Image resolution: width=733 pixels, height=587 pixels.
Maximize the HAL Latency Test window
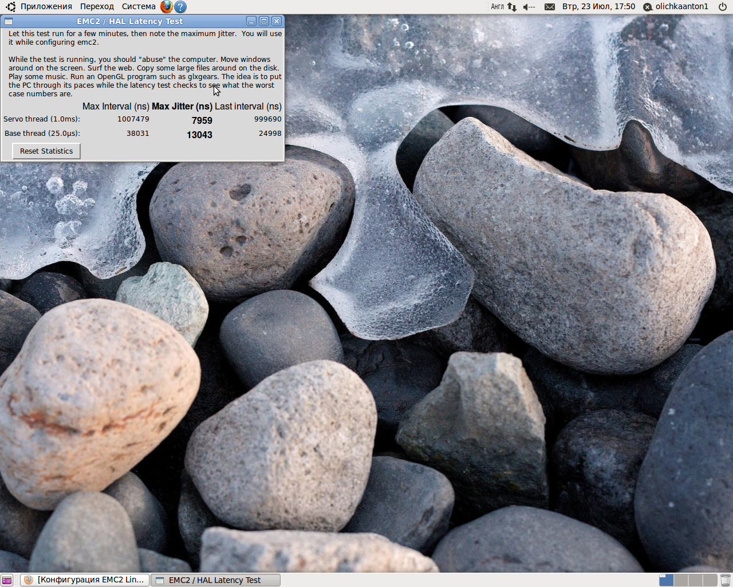(264, 21)
